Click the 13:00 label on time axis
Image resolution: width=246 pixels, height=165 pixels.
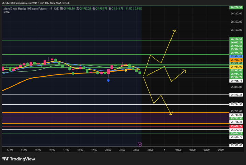(x=10, y=150)
